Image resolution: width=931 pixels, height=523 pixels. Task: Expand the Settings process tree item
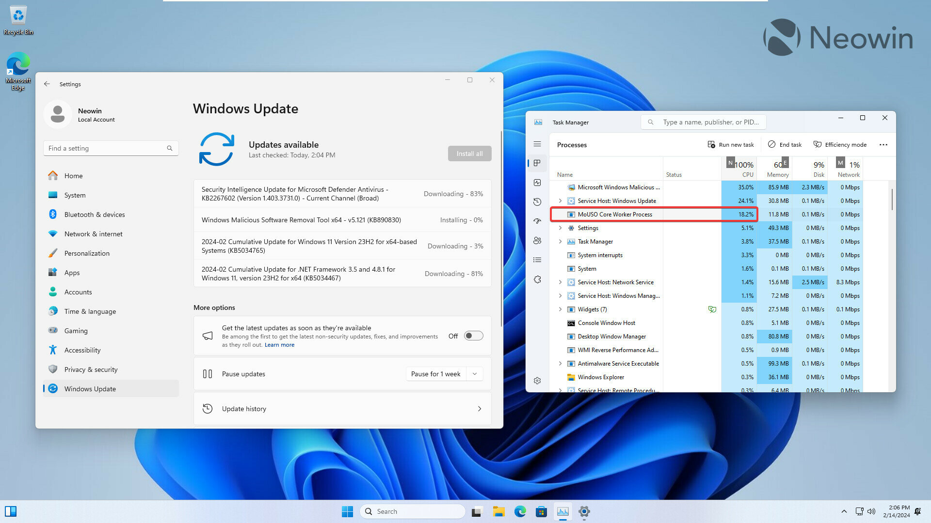(560, 228)
